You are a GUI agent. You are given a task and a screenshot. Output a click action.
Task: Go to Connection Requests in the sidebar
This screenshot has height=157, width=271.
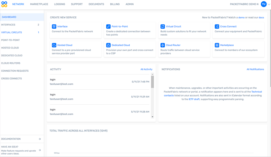click(x=22, y=71)
